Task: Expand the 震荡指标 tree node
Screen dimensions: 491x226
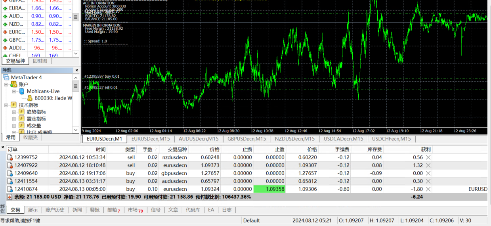Action: (x=14, y=119)
